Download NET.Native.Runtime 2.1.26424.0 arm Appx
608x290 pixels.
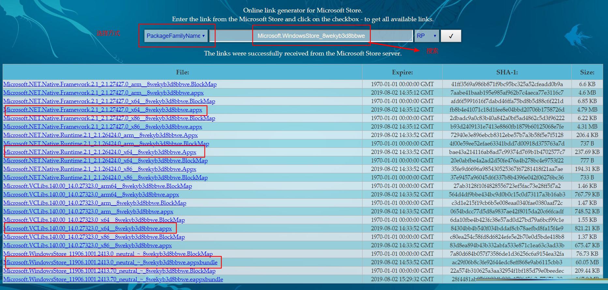(100, 135)
